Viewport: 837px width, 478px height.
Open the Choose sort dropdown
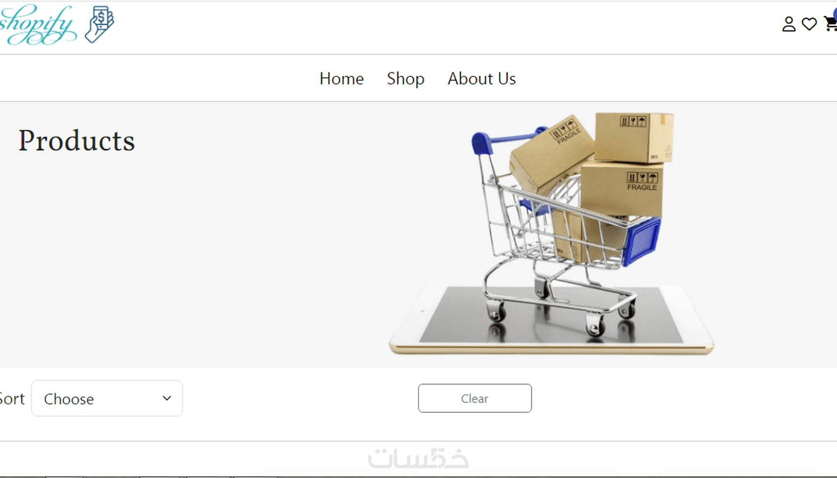(107, 398)
